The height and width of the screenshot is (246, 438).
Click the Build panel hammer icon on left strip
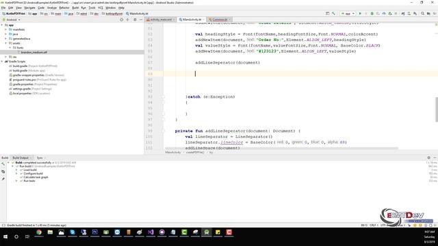[x=3, y=164]
